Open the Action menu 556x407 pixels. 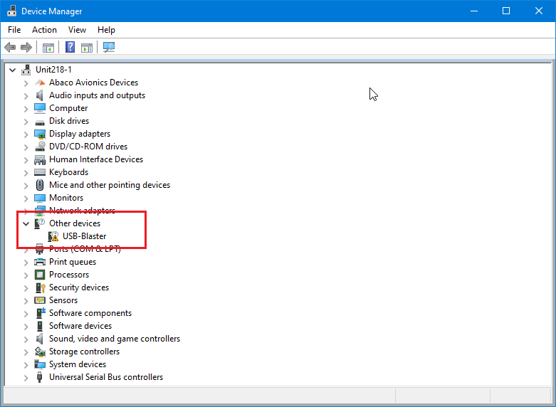(44, 30)
